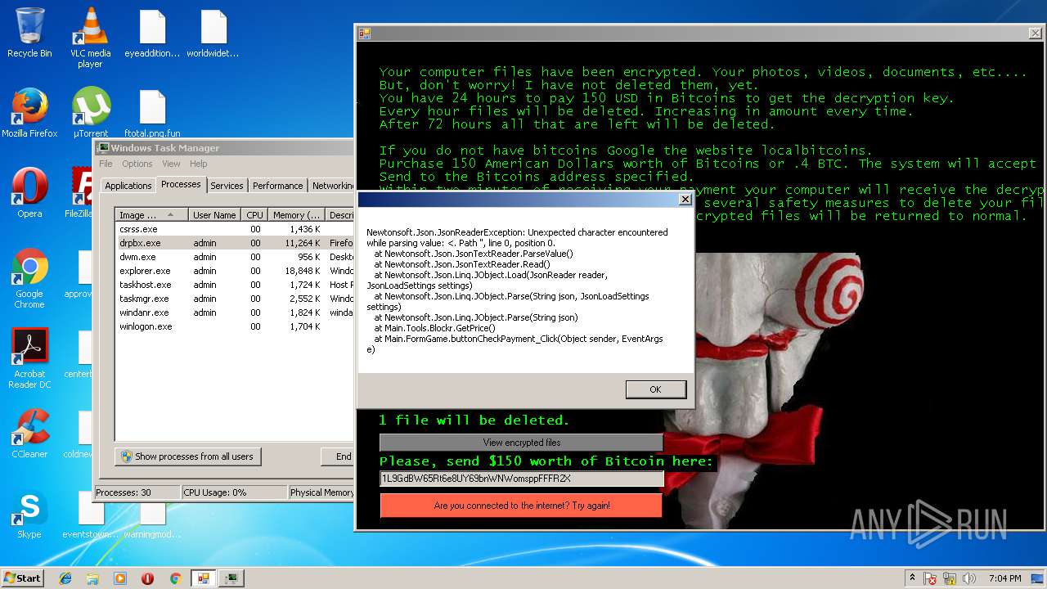Open the Opera desktop shortcut

(29, 192)
